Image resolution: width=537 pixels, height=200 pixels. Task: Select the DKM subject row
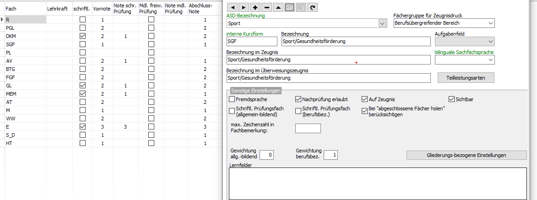pos(25,36)
